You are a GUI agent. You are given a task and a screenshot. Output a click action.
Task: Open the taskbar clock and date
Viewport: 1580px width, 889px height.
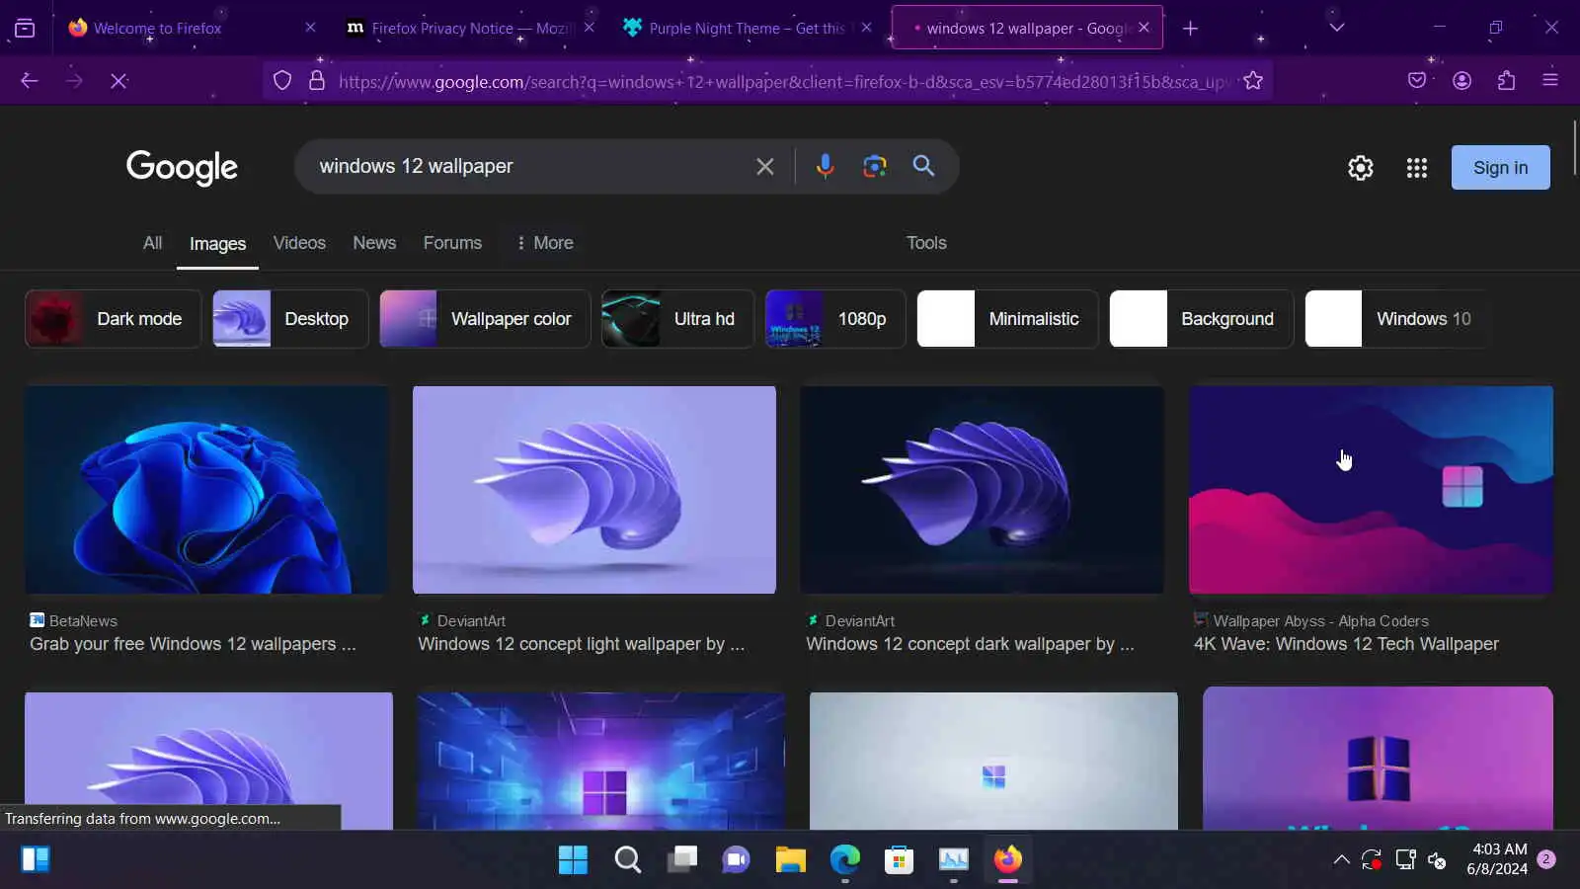tap(1497, 859)
